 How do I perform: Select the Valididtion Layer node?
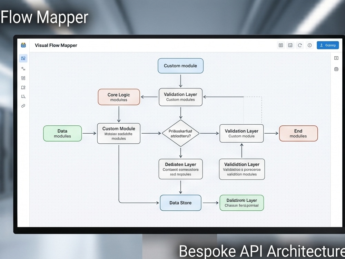(x=242, y=169)
